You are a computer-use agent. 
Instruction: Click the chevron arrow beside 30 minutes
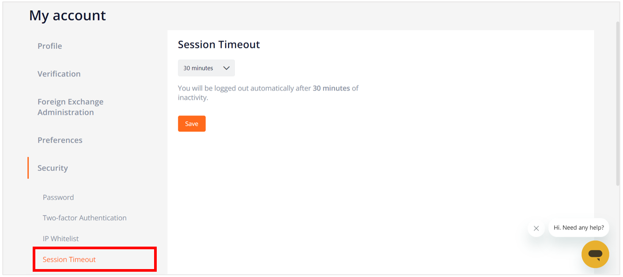227,68
